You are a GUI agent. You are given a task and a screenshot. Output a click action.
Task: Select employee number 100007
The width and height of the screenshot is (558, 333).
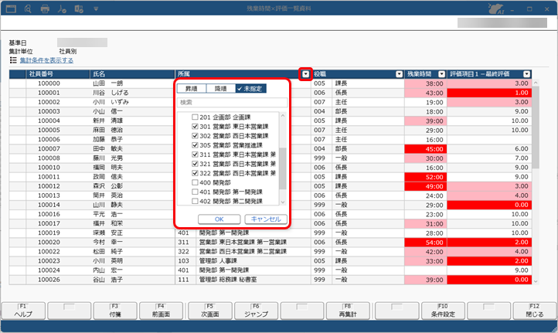tap(49, 148)
